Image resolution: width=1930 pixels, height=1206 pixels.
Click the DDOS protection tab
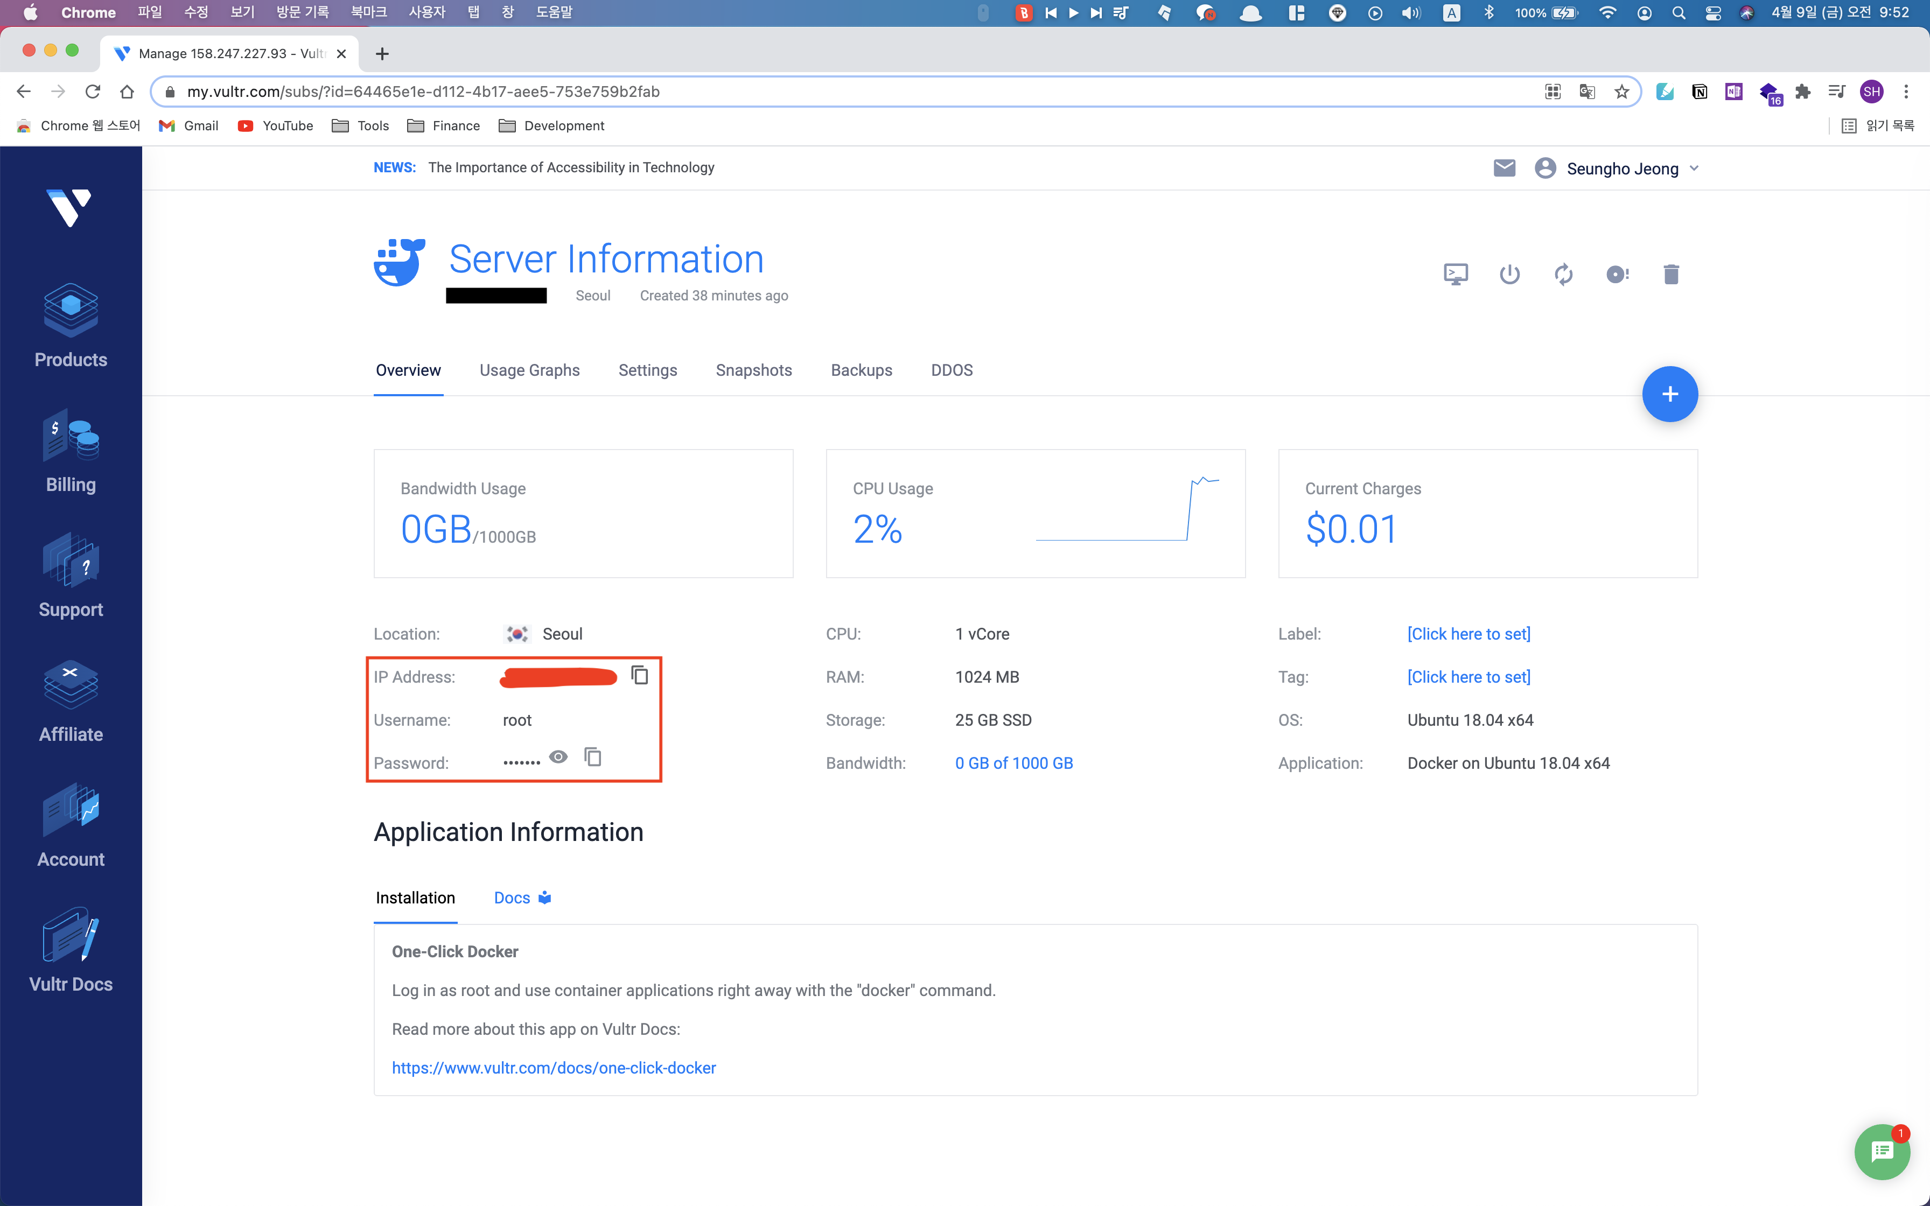coord(952,369)
